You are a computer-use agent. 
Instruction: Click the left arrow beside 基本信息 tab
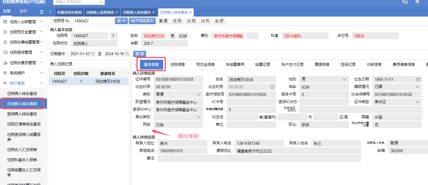(x=135, y=64)
